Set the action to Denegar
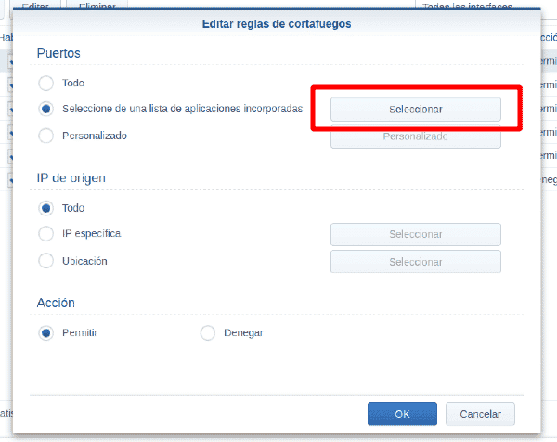Screen dimensions: 557x442 tap(208, 333)
